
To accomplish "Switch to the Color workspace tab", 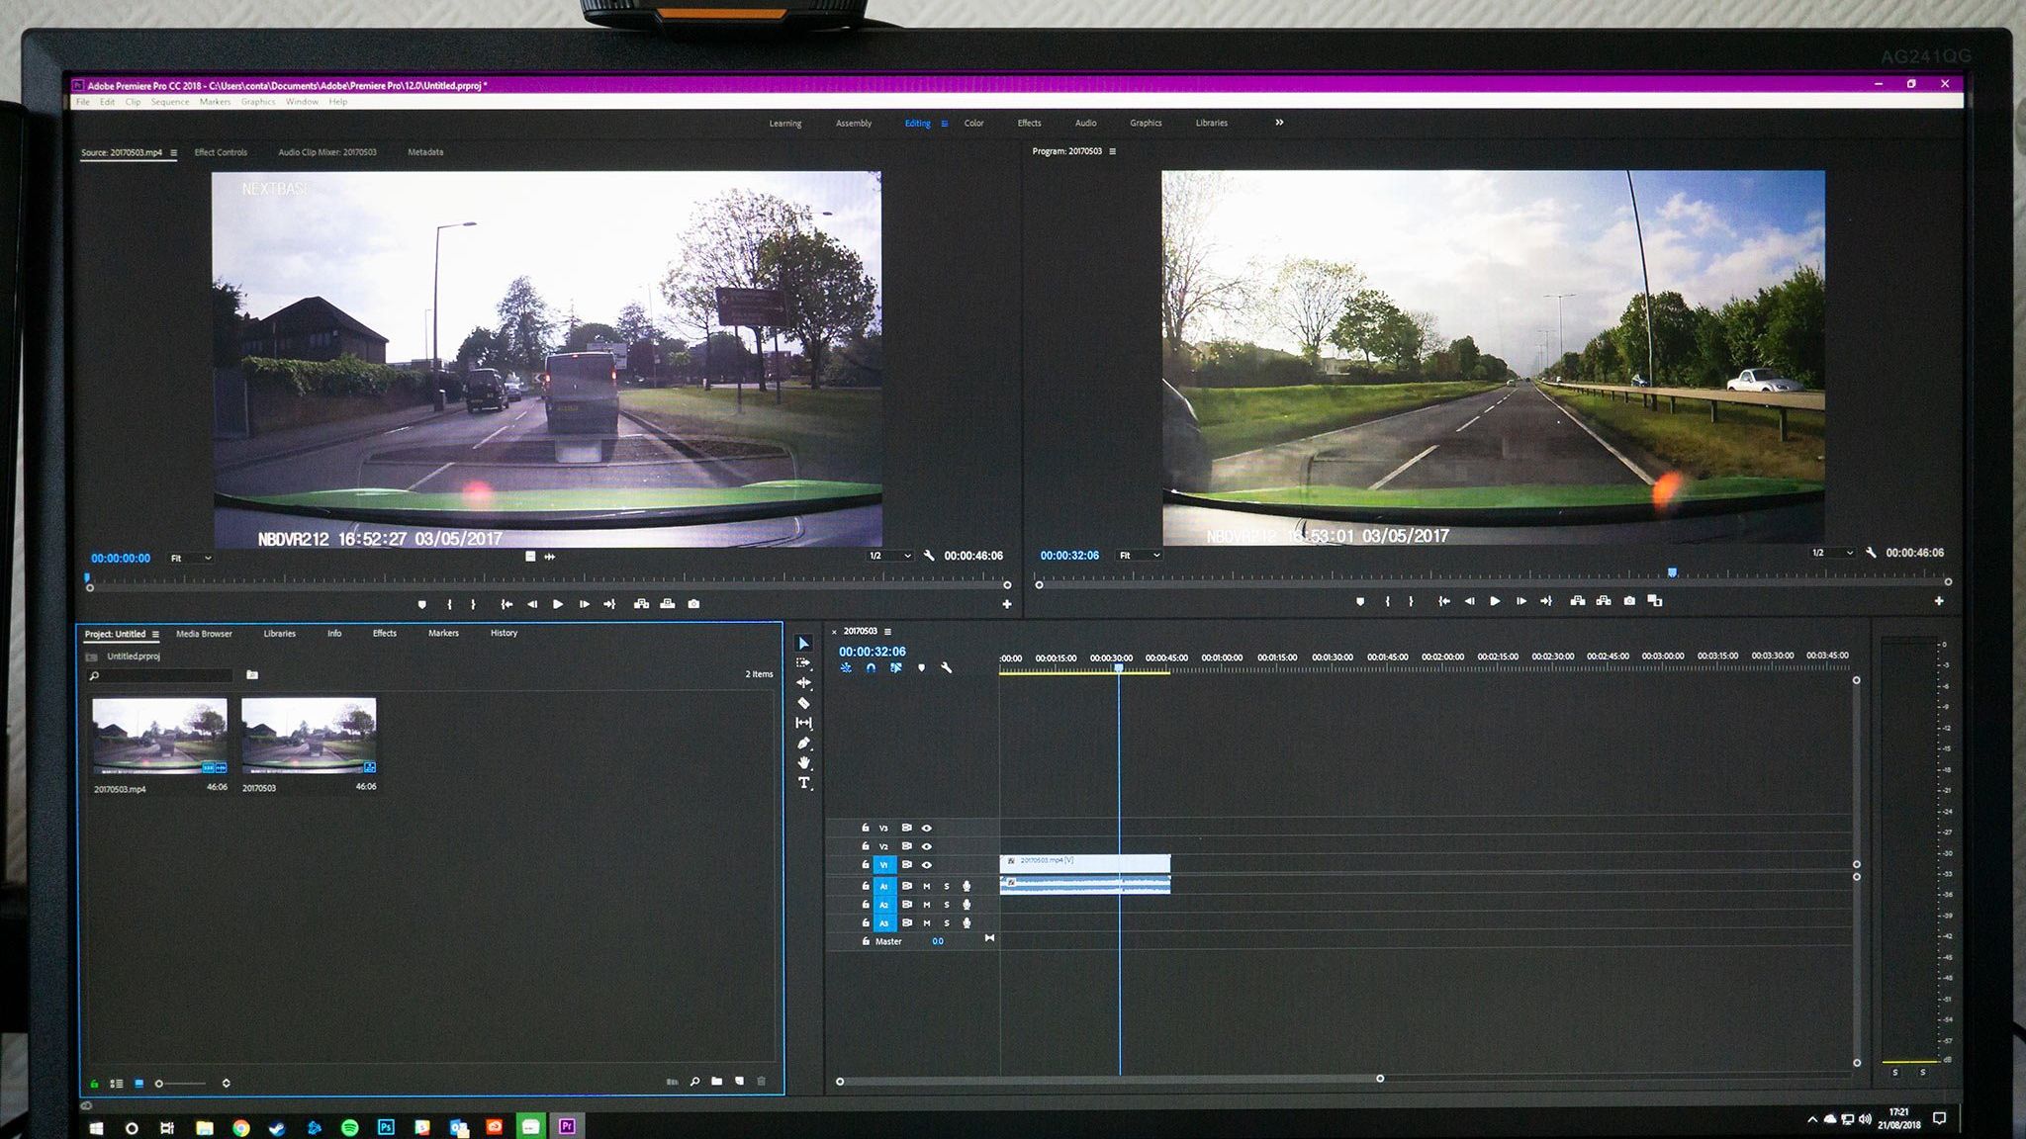I will coord(973,124).
